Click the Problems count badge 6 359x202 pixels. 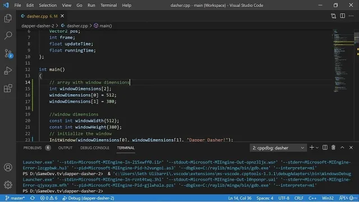[48, 148]
